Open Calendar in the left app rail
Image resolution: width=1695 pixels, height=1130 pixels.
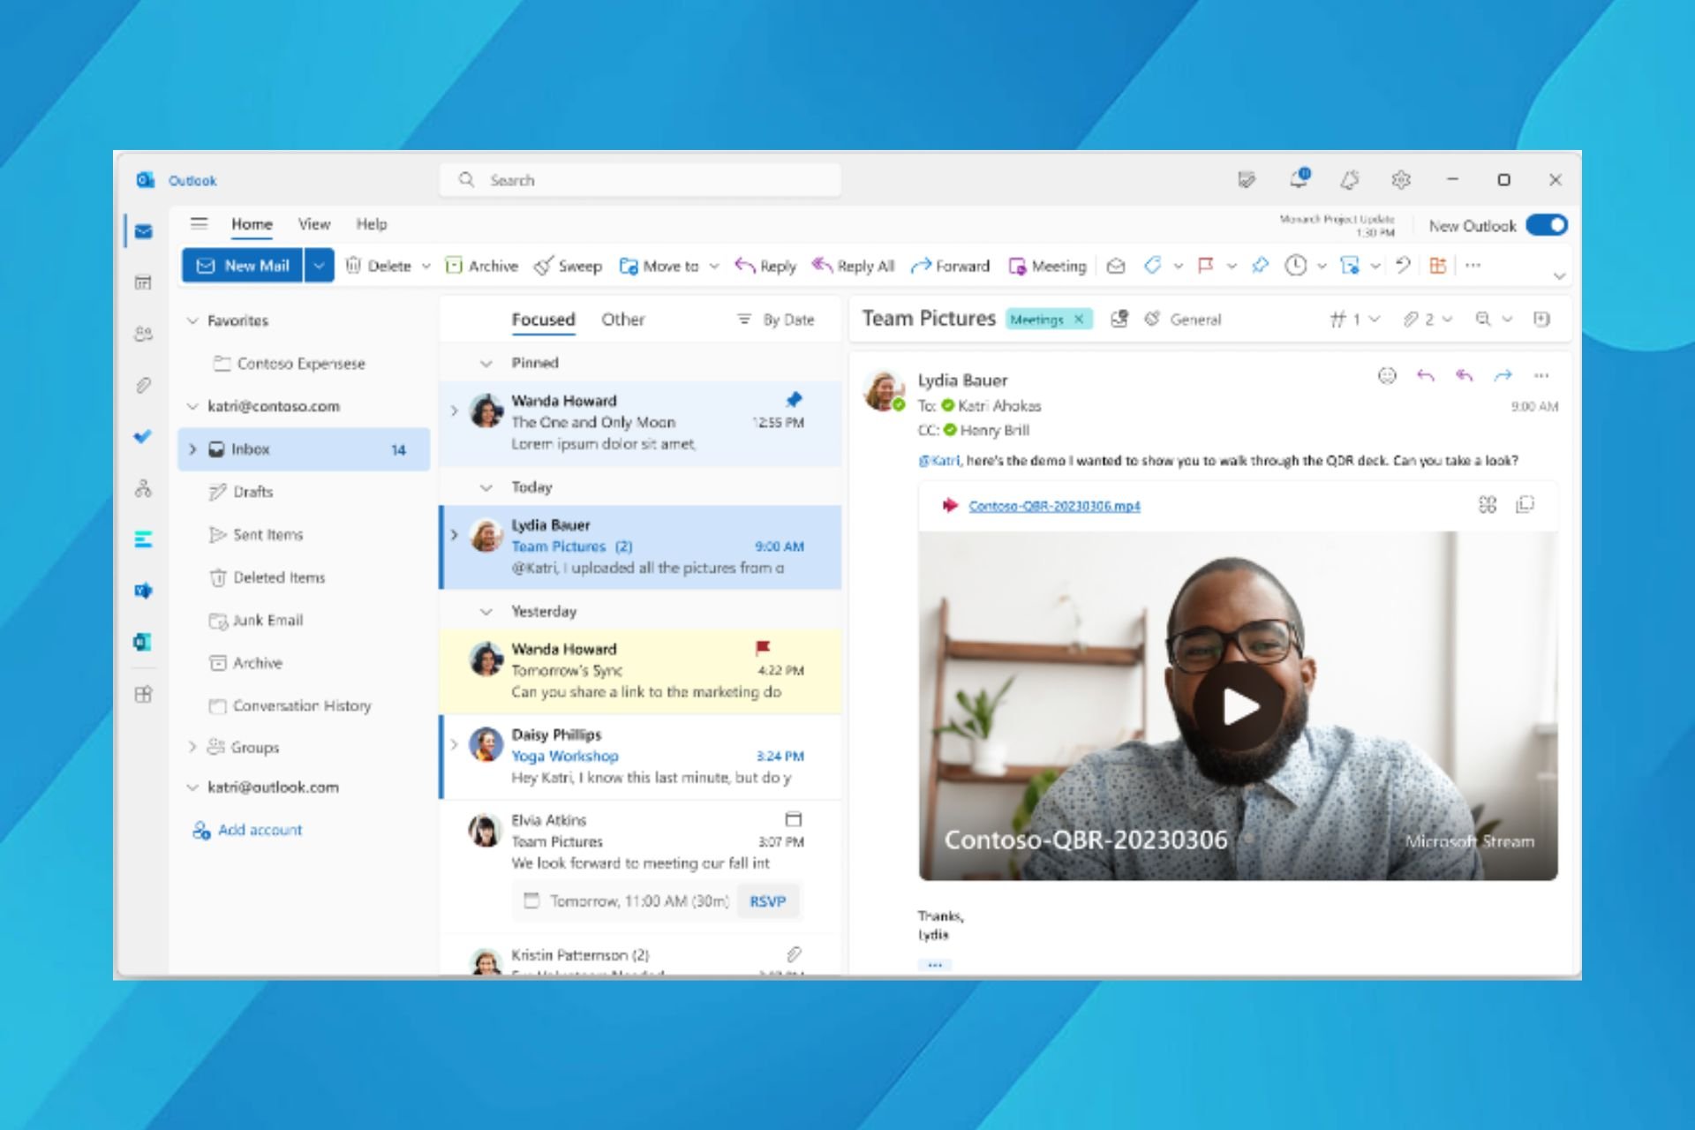(143, 282)
